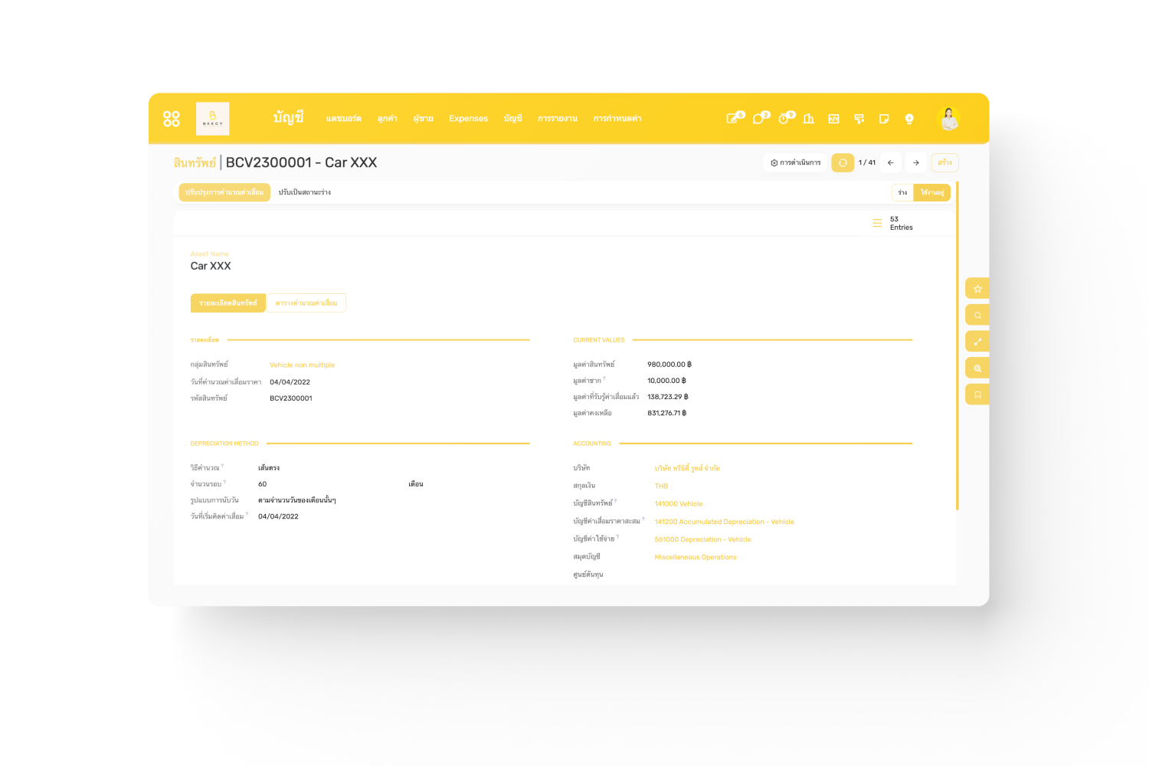Image resolution: width=1149 pixels, height=766 pixels.
Task: Click the refresh sync icon button
Action: pos(843,162)
